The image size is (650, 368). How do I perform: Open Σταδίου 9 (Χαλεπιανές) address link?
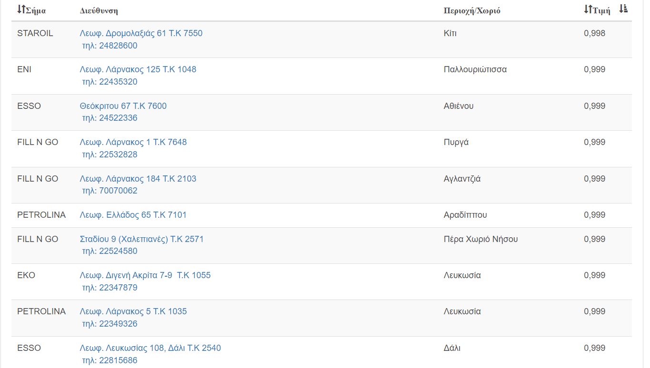click(142, 239)
